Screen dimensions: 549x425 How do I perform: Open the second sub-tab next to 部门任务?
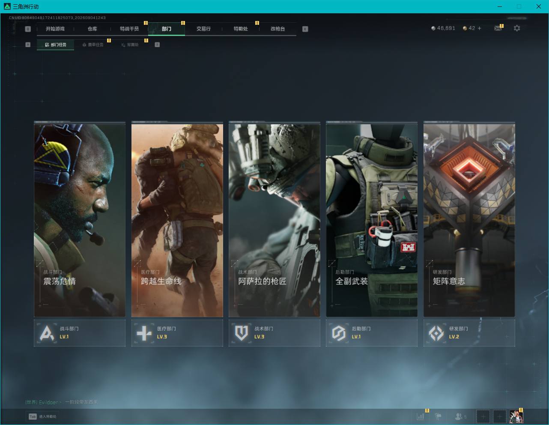[x=92, y=45]
